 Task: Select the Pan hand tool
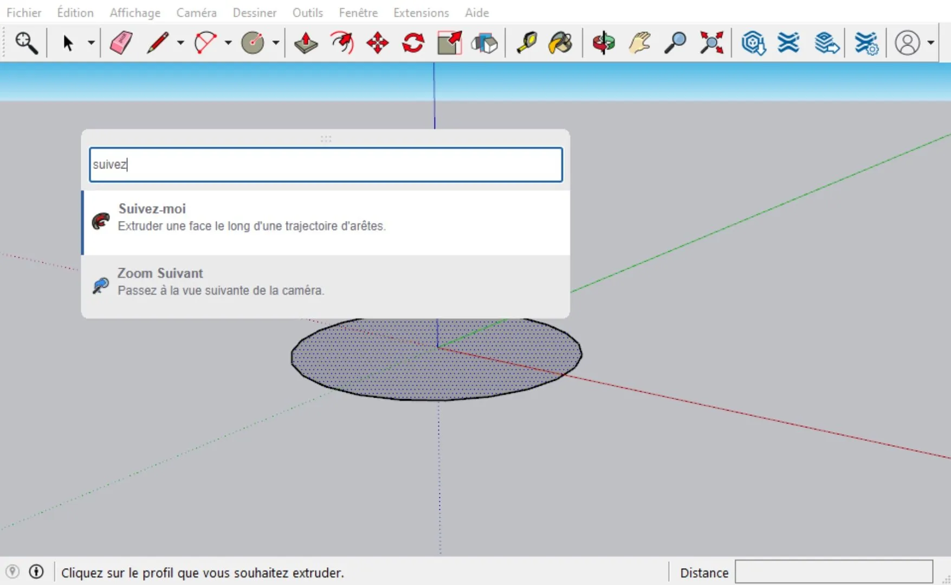(x=640, y=43)
